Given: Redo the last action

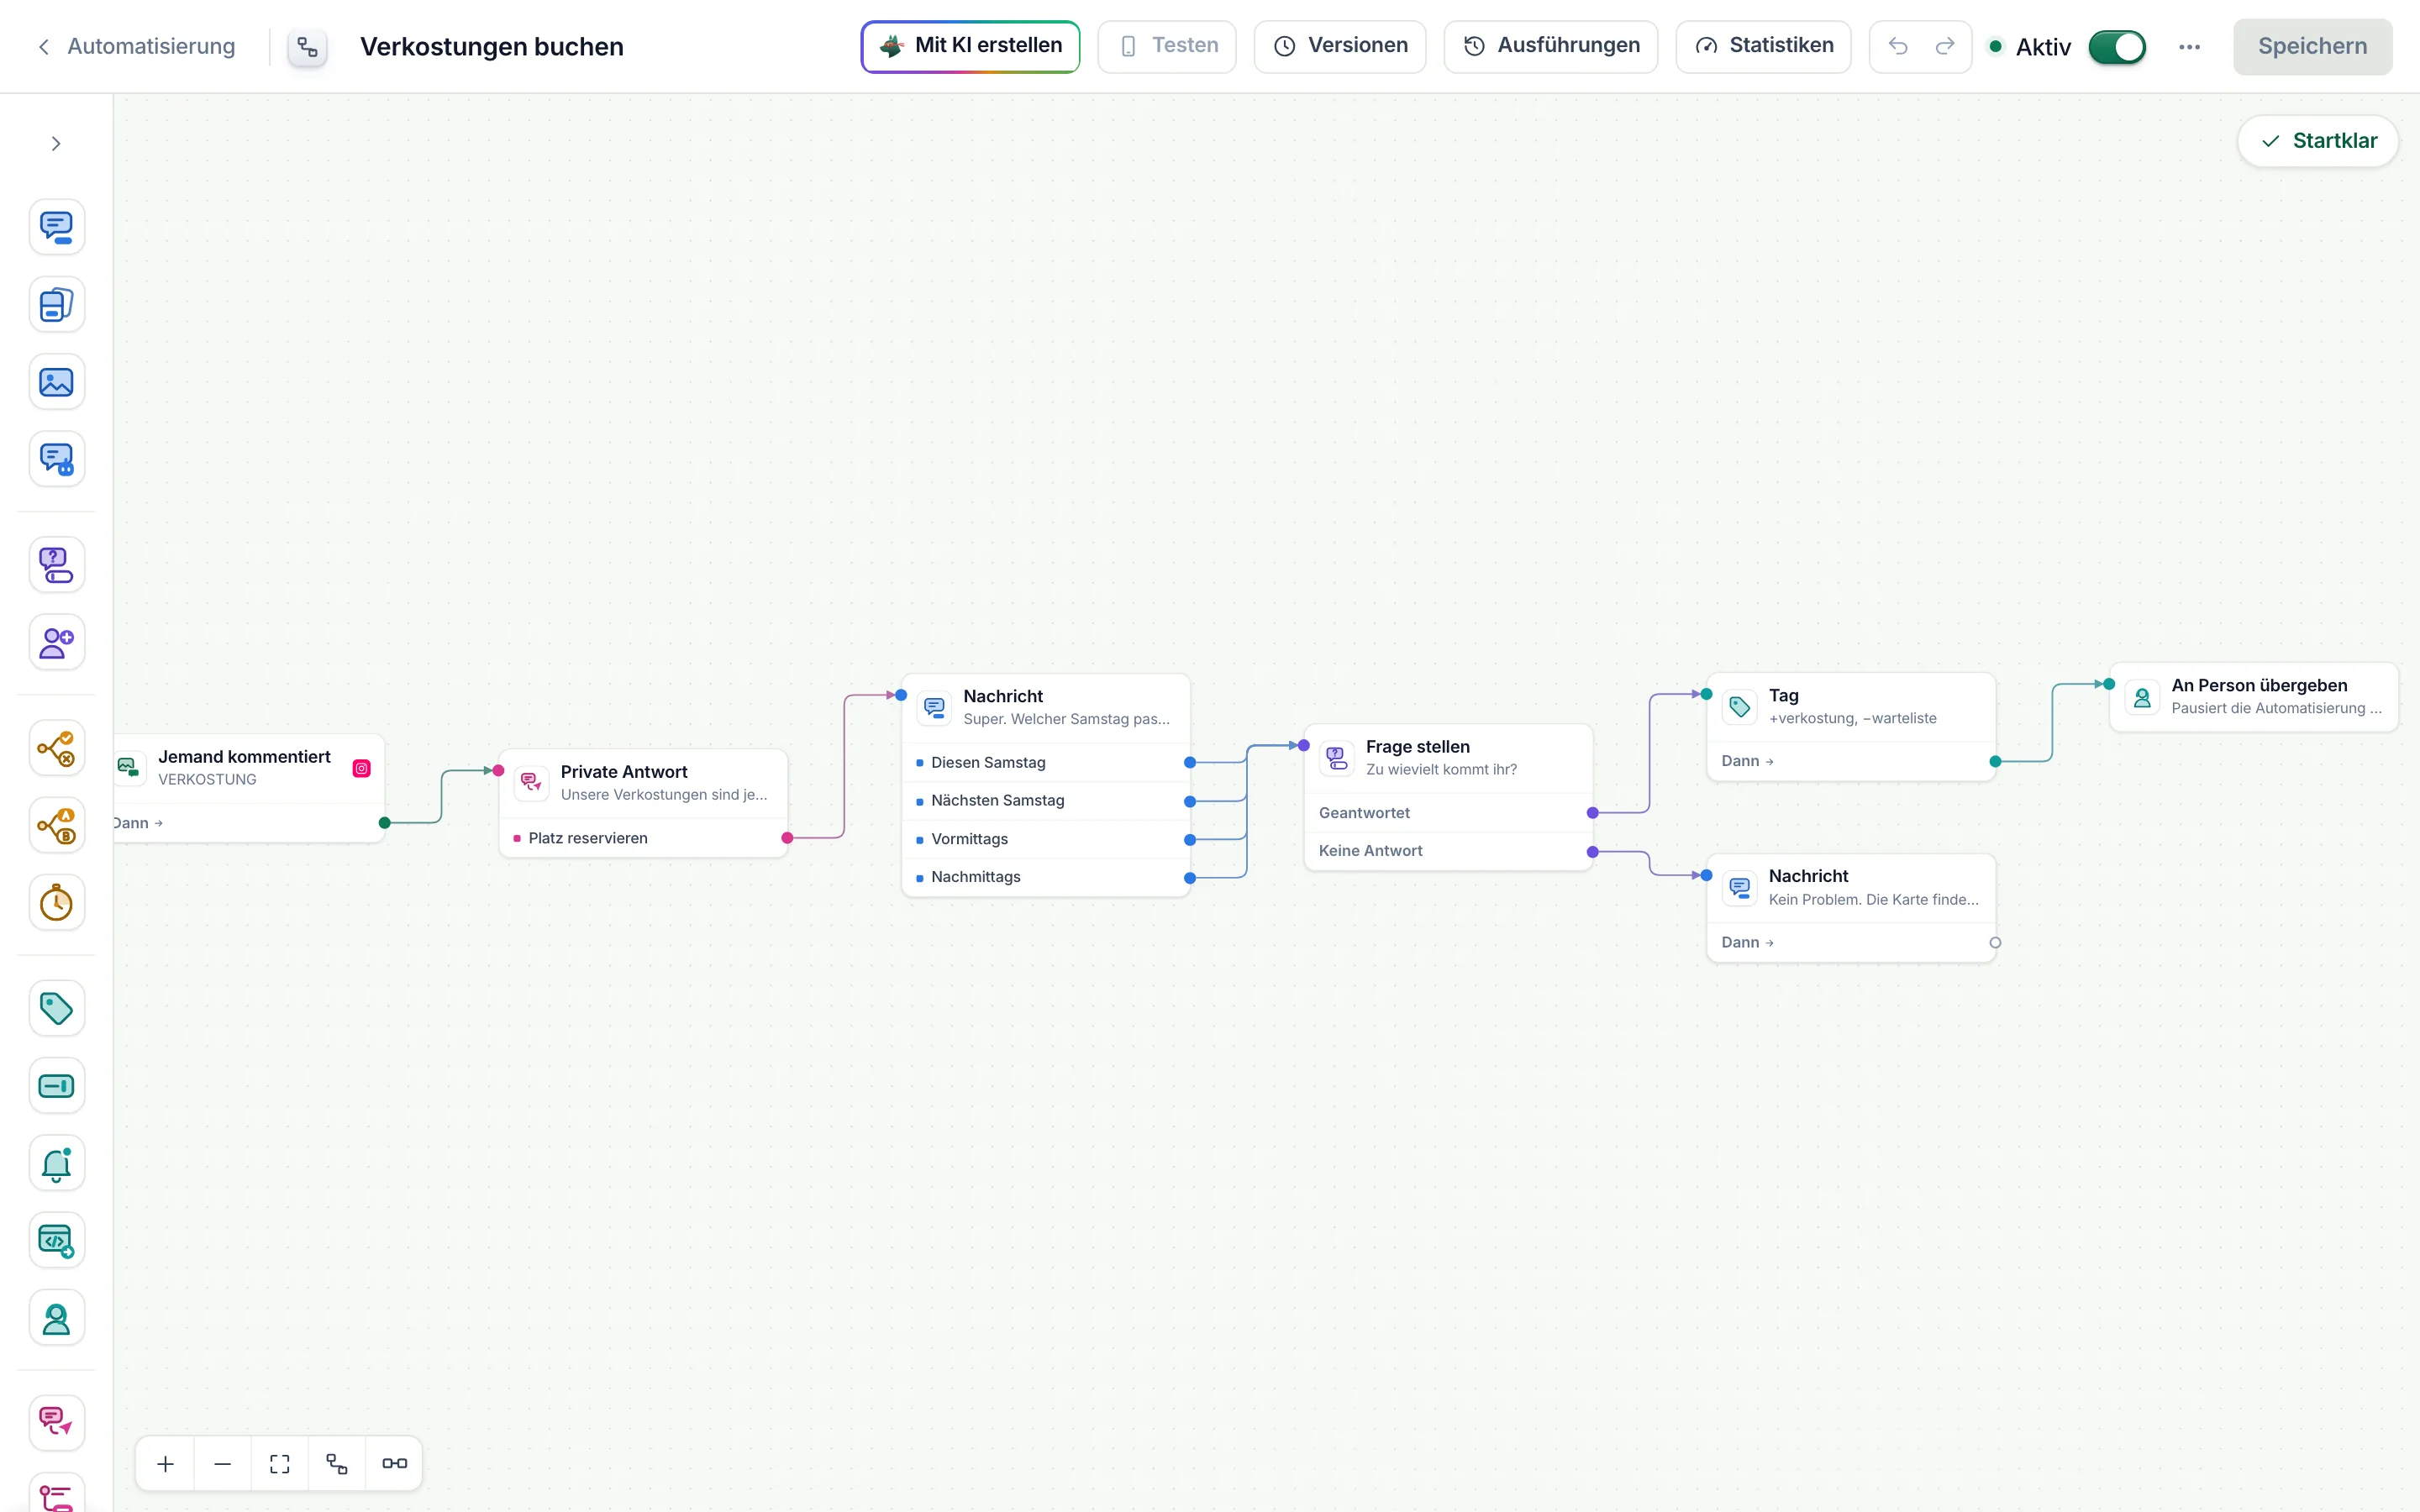Looking at the screenshot, I should click(x=1944, y=46).
